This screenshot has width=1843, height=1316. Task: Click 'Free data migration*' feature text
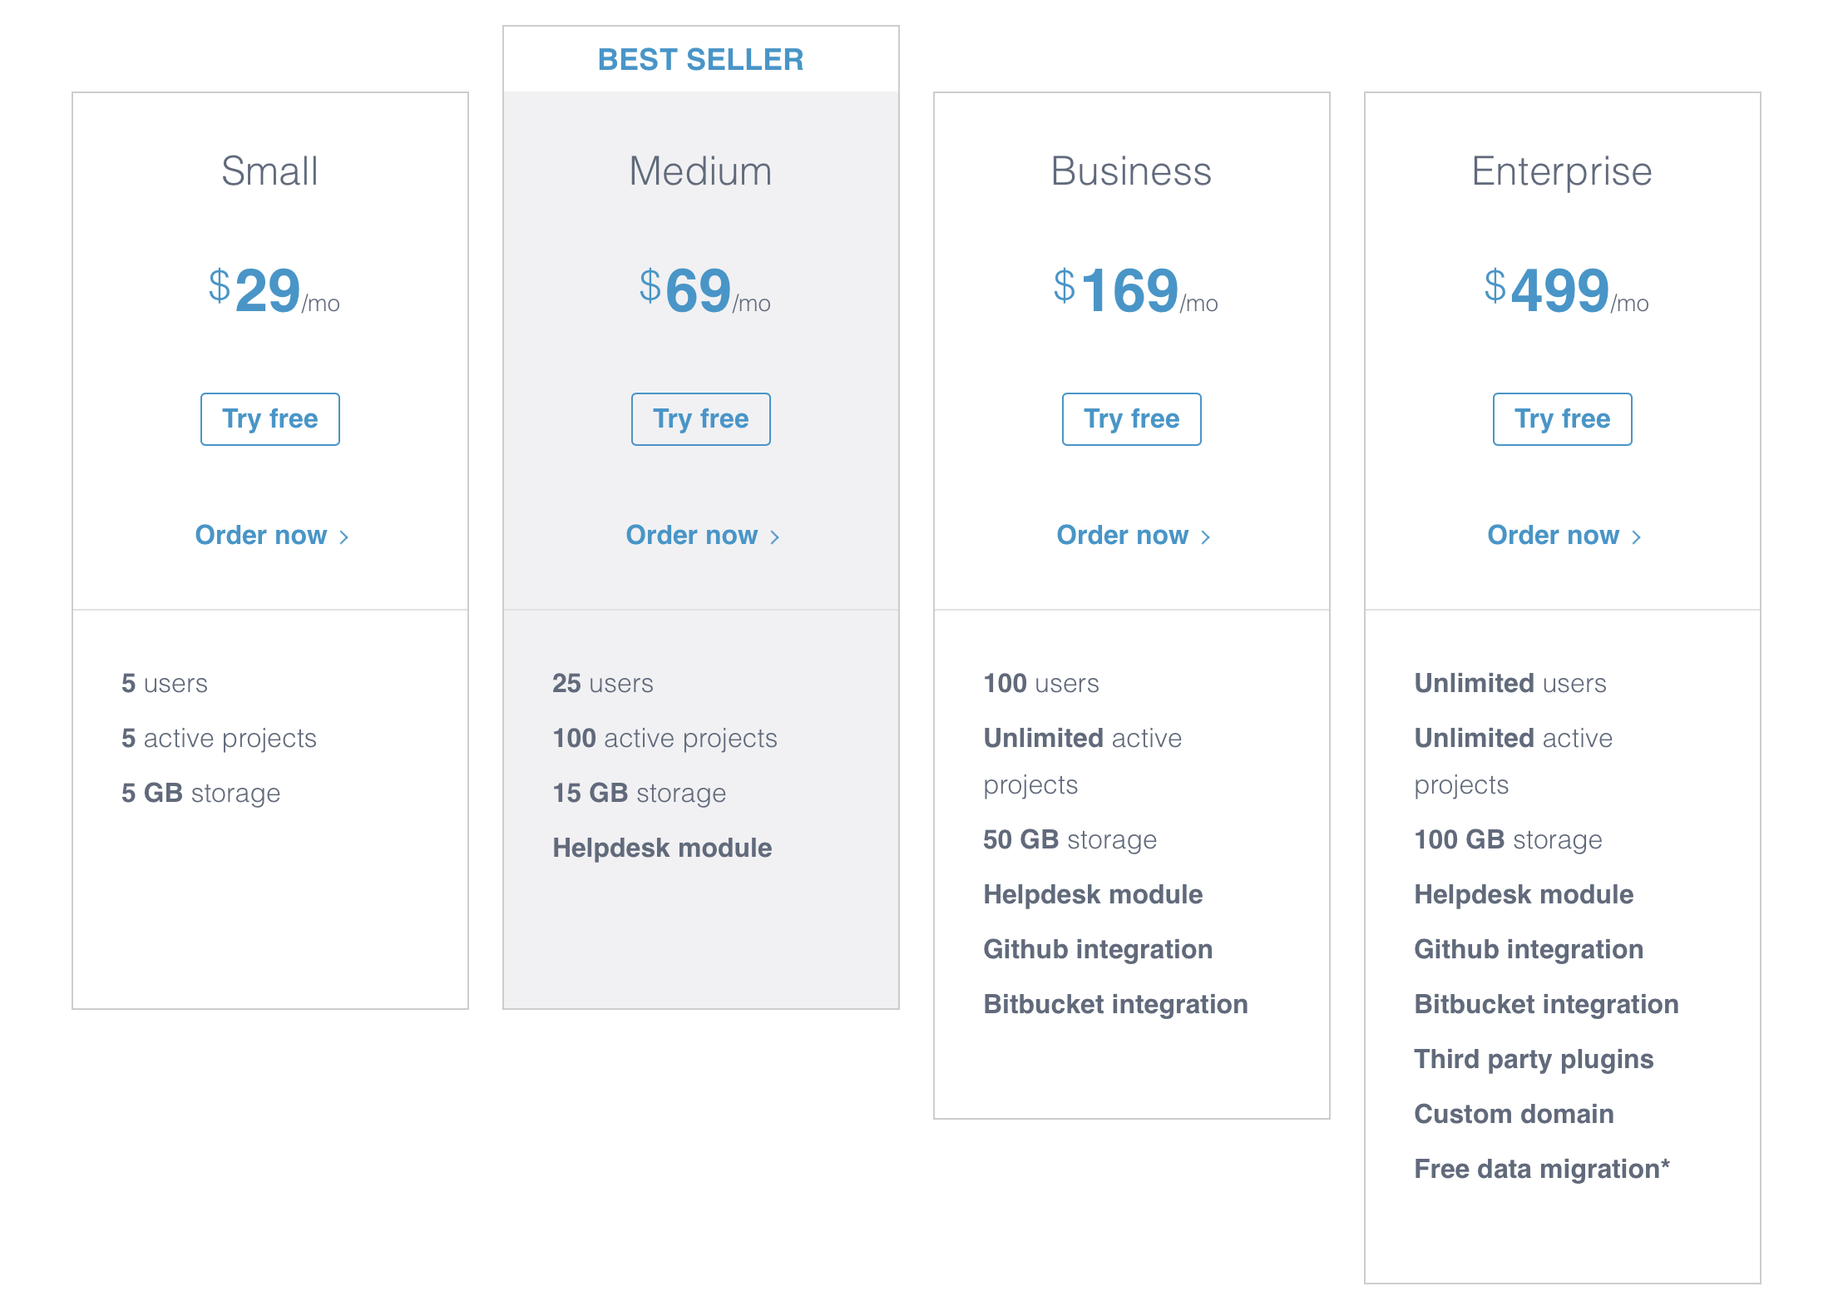[x=1542, y=1170]
